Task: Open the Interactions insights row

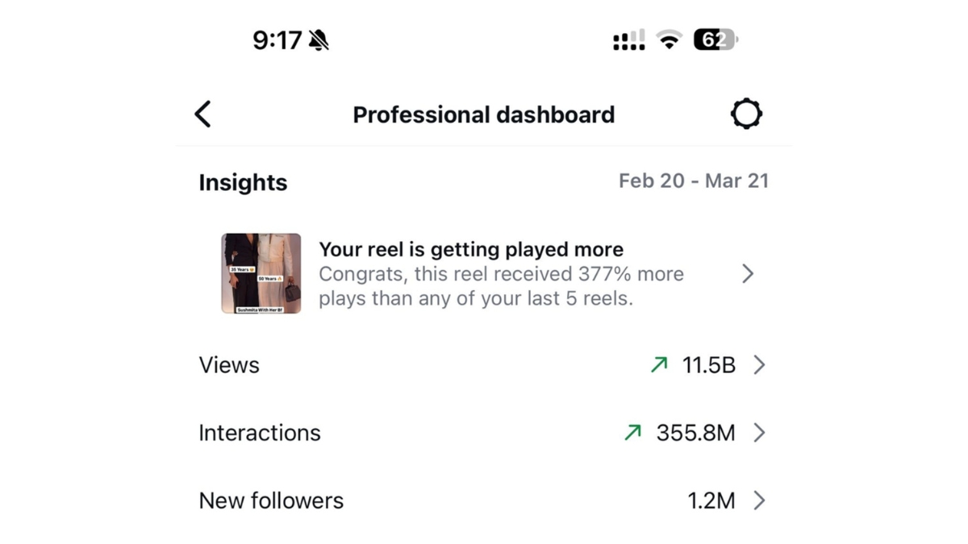Action: coord(260,433)
